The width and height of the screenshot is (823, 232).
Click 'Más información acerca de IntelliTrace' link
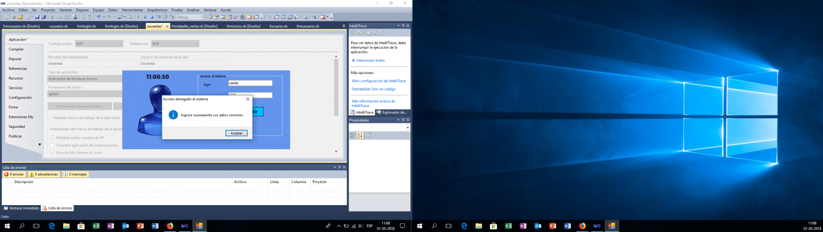[373, 103]
